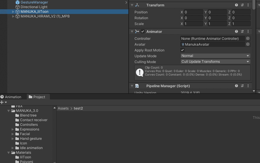Select the Materials folder label
This screenshot has height=163, width=260.
[23, 152]
